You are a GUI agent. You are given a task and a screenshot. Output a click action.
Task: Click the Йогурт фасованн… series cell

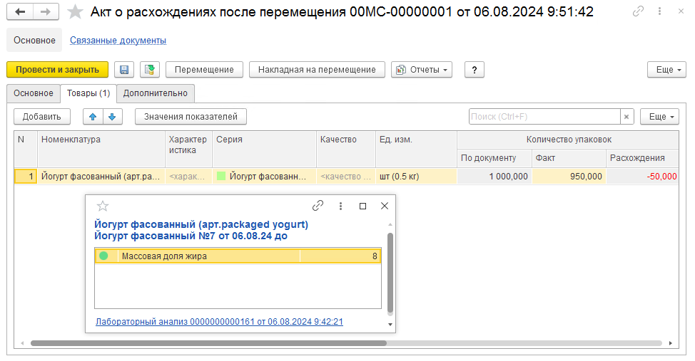[x=264, y=176]
